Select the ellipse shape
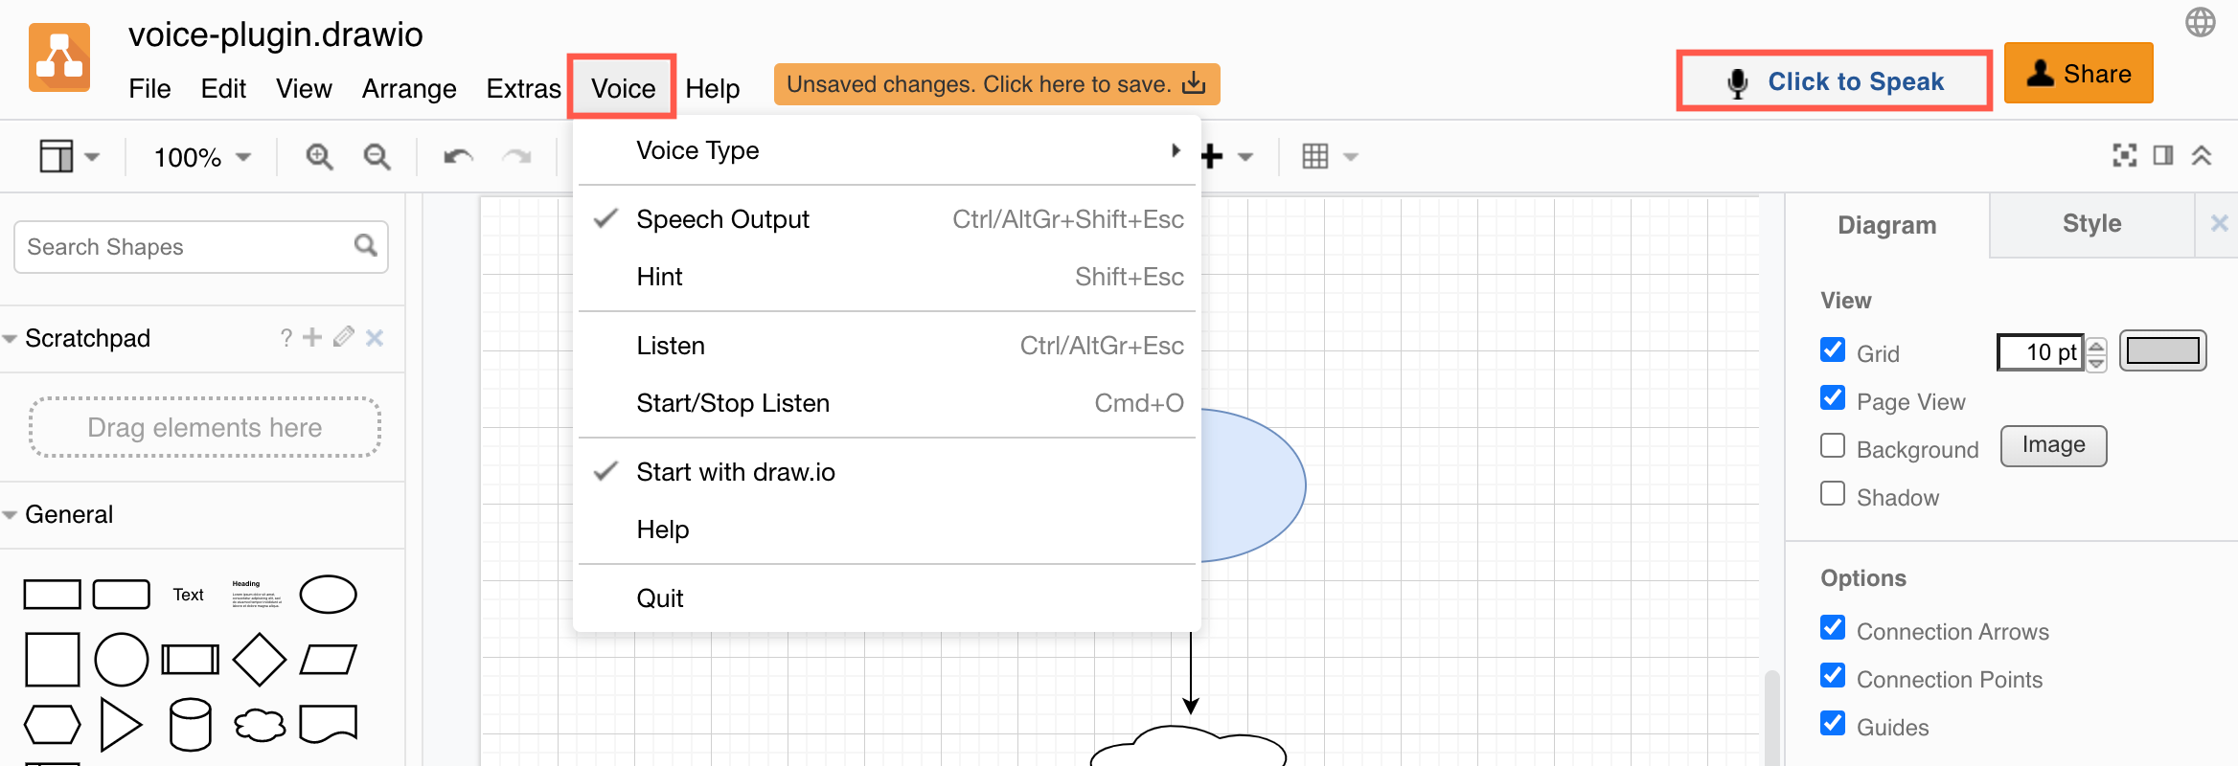 click(329, 595)
